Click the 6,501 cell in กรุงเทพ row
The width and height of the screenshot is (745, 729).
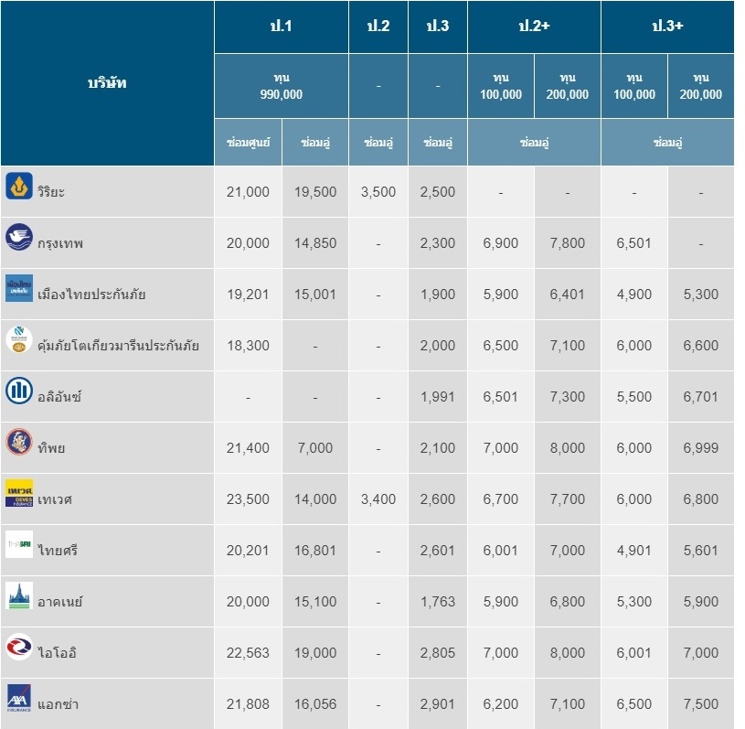(x=633, y=243)
